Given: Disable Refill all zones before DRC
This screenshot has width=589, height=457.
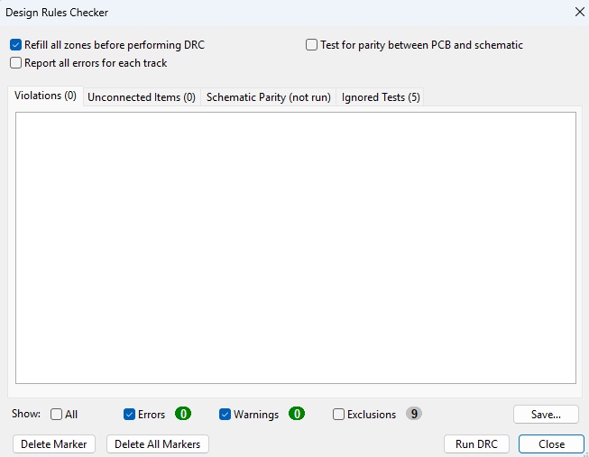Looking at the screenshot, I should (x=16, y=45).
